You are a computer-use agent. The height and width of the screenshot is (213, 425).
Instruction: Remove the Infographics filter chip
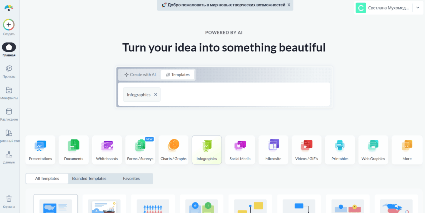155,95
